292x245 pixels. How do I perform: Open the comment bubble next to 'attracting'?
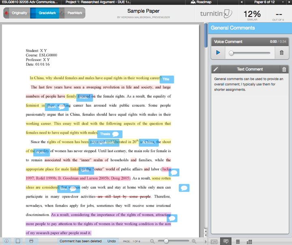[172, 218]
